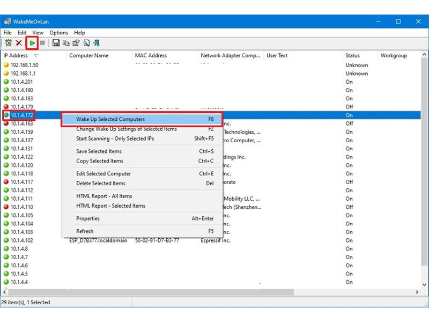Viewport: 429px width, 322px height.
Task: Click the horizontal scrollbar left arrow
Action: (4, 292)
